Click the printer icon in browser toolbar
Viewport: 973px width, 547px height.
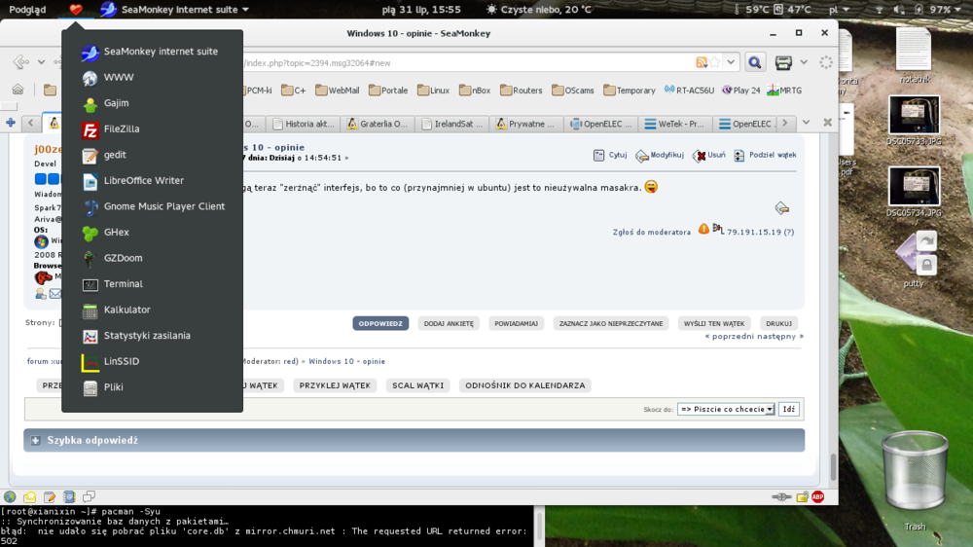click(783, 63)
